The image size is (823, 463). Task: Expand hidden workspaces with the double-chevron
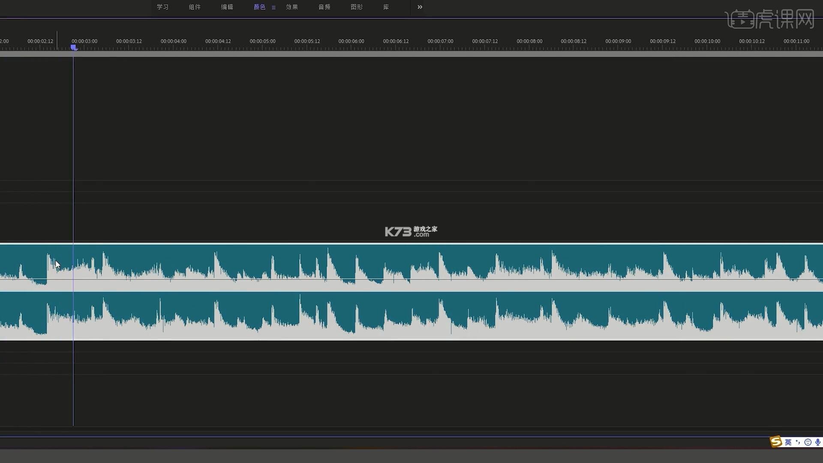420,7
